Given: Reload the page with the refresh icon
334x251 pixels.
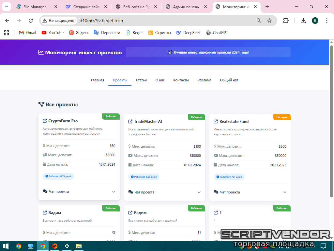Looking at the screenshot, I should pos(31,21).
